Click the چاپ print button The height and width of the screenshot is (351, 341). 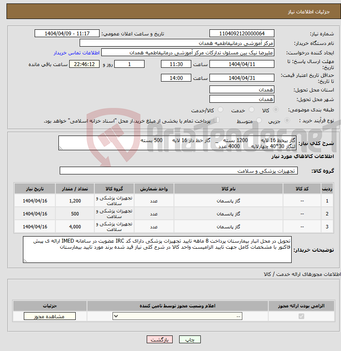pyautogui.click(x=190, y=340)
